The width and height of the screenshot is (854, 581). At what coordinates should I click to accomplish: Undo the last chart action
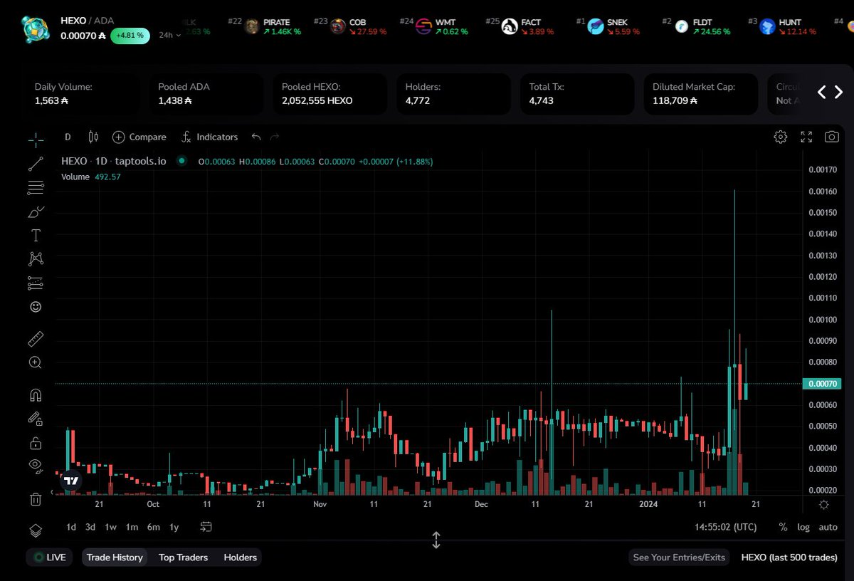pyautogui.click(x=256, y=137)
